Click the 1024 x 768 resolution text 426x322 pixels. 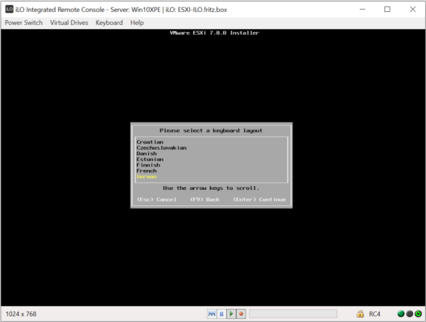click(x=21, y=314)
